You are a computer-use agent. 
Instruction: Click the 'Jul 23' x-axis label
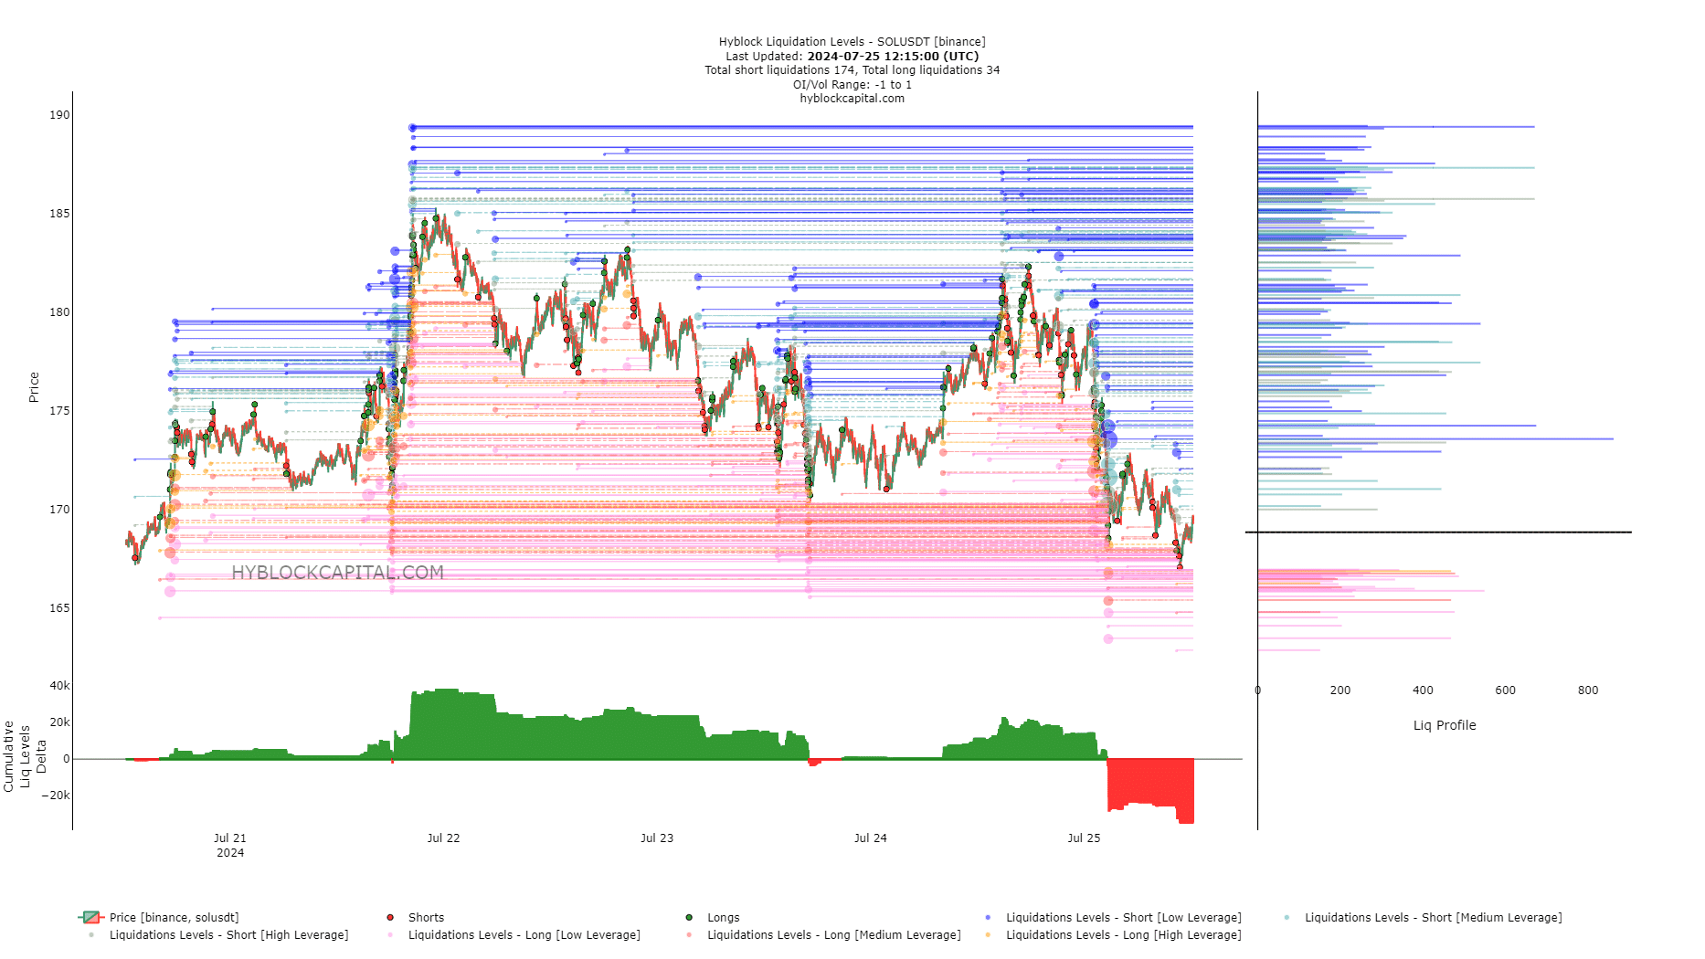657,838
